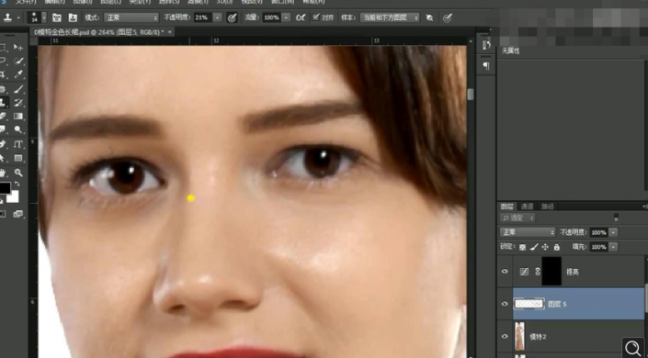Select the Crop tool
The width and height of the screenshot is (648, 358).
[3, 74]
